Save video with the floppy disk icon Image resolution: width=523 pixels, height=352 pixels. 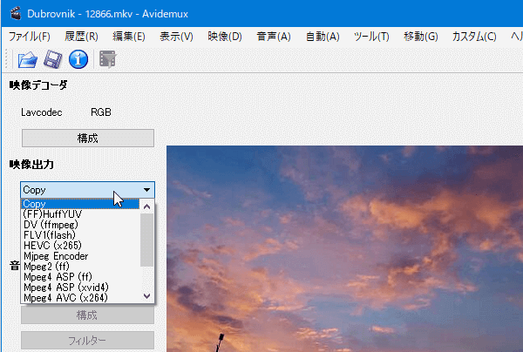click(53, 59)
